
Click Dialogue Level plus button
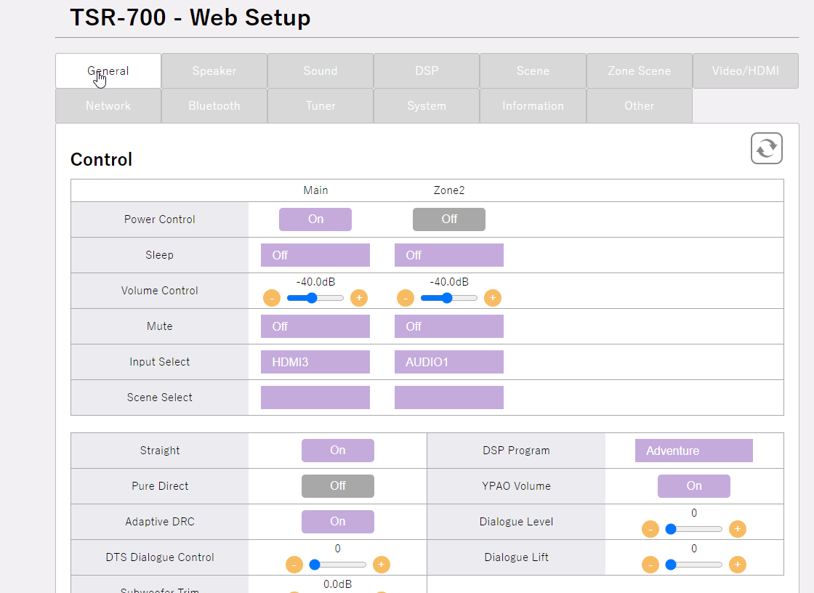(x=737, y=529)
